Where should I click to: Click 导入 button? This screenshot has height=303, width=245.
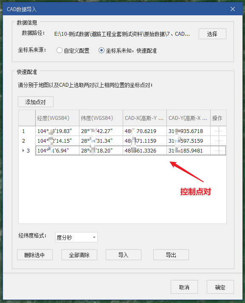124,255
